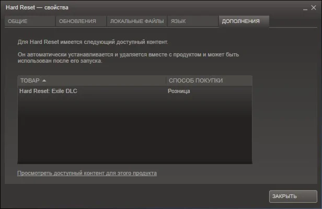The height and width of the screenshot is (209, 322).
Task: Switch to the ОБЩИЕ tab
Action: (30, 21)
